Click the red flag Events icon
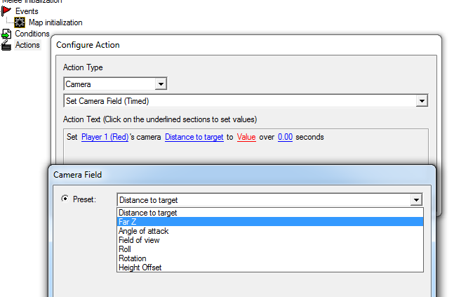Screen dimensions: 454x297 pyautogui.click(x=6, y=11)
